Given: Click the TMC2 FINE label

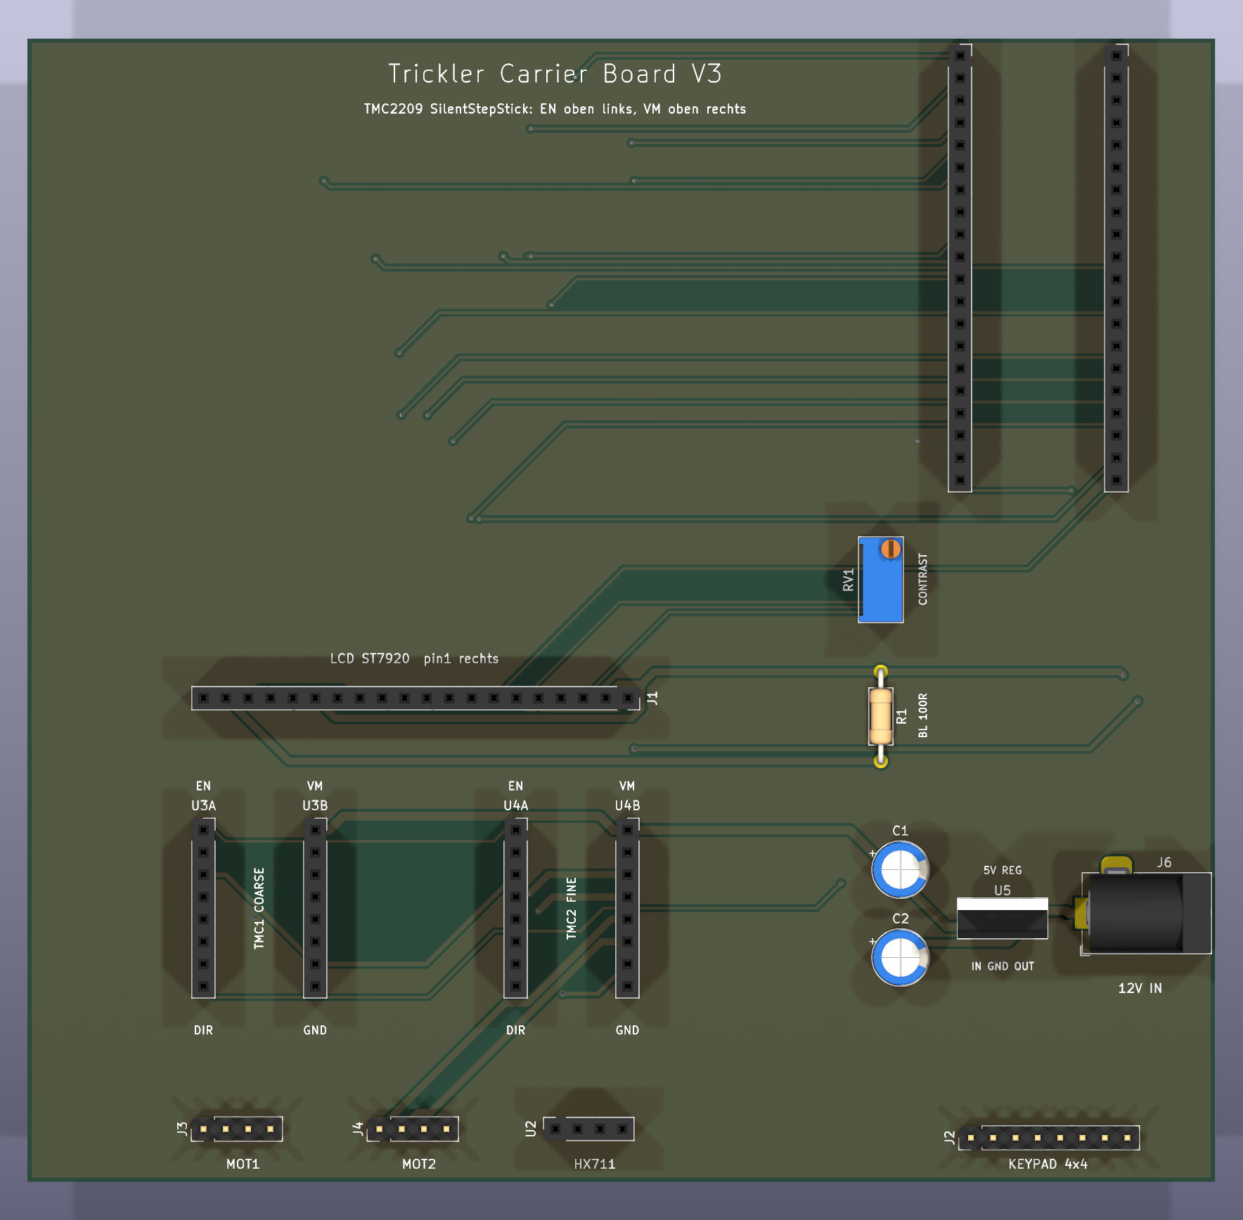Looking at the screenshot, I should [571, 908].
